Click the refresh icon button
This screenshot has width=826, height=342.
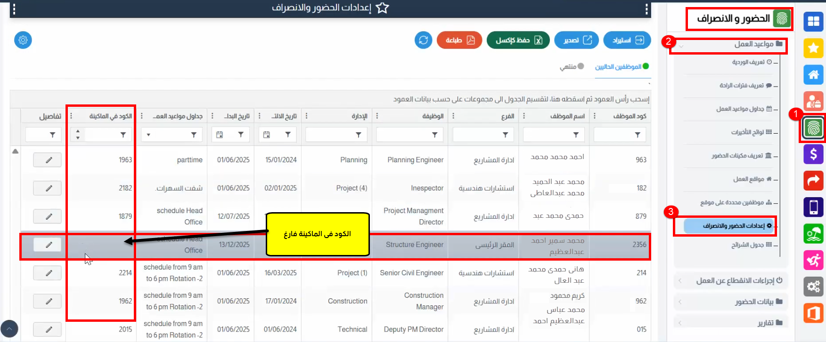pyautogui.click(x=423, y=40)
